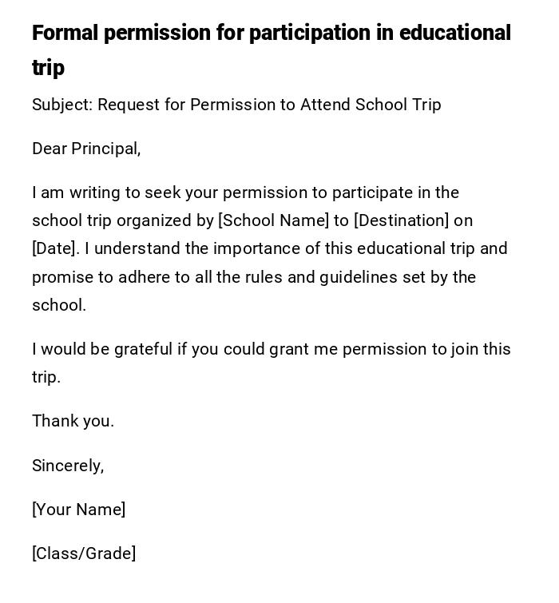Click the [School Name] placeholder
The image size is (559, 603).
(273, 220)
